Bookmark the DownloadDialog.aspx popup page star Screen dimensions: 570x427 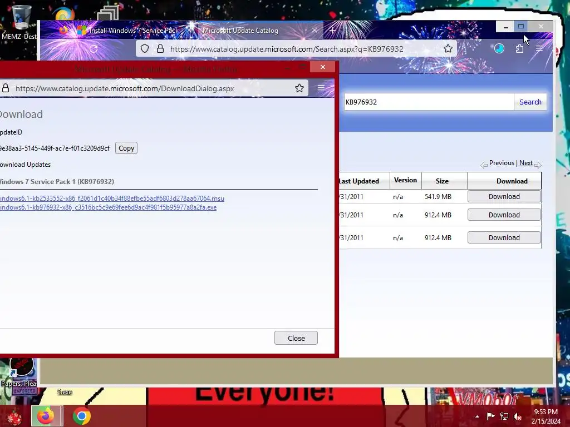299,88
